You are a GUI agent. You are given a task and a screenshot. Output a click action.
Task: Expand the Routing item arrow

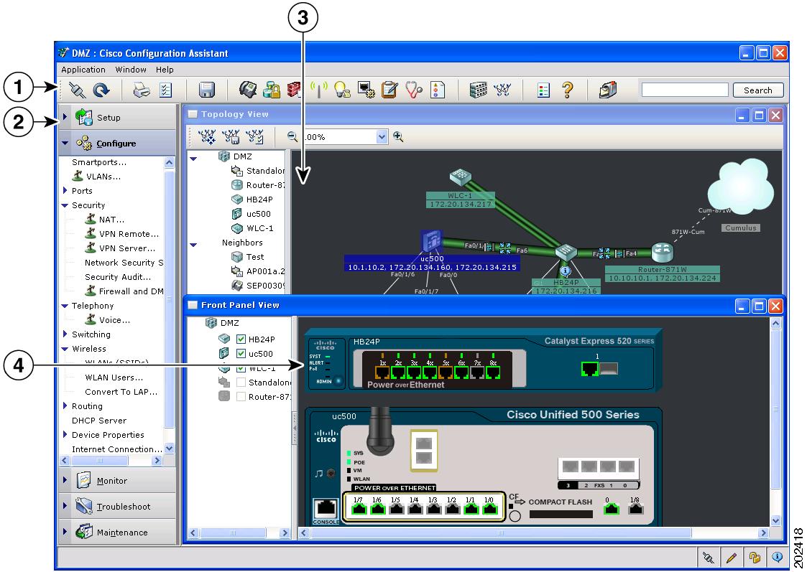[65, 406]
